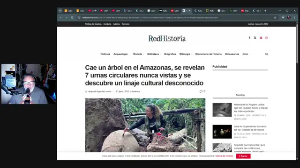The width and height of the screenshot is (300, 168).
Task: Switch to the "Hen" browser tab
Action: pyautogui.click(x=233, y=11)
